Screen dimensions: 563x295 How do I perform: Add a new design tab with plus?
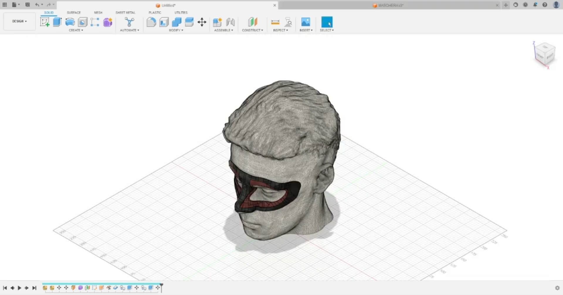point(506,5)
